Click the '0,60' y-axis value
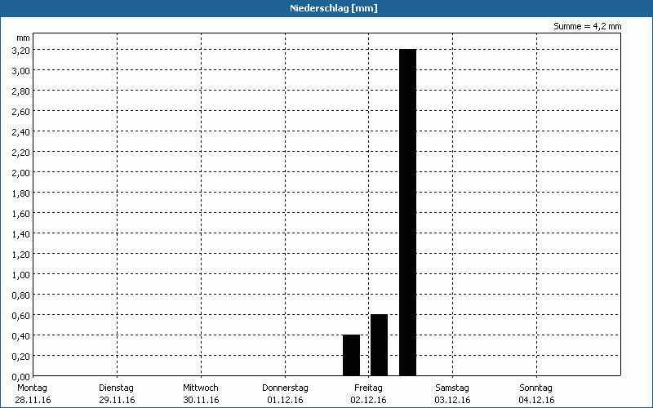 [21, 316]
